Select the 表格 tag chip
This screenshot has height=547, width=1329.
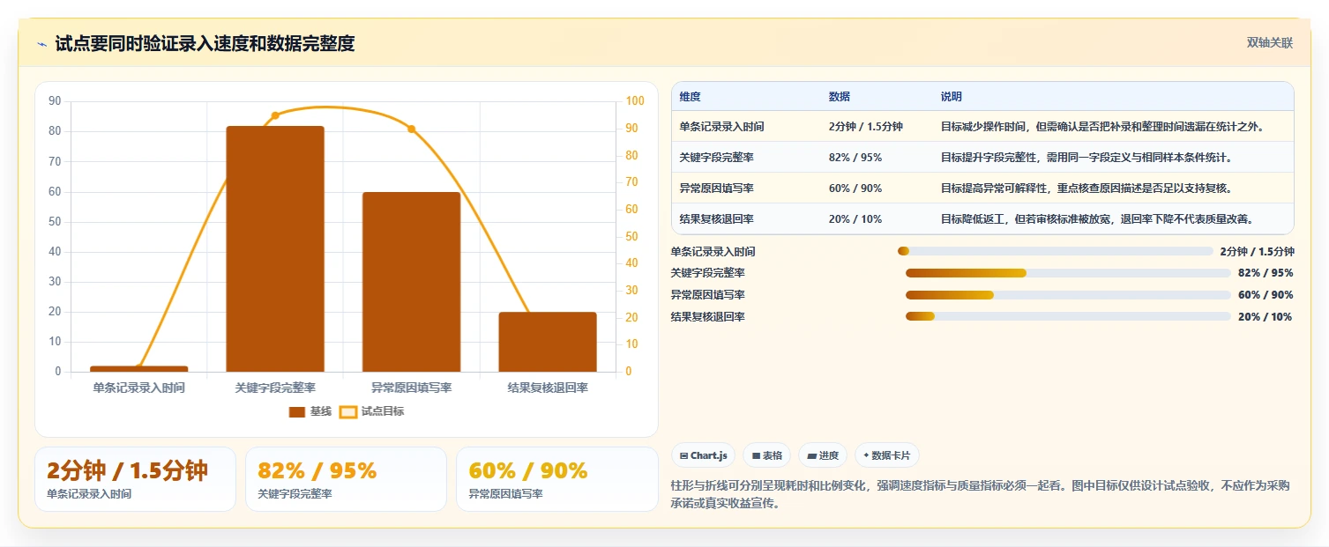tap(766, 455)
